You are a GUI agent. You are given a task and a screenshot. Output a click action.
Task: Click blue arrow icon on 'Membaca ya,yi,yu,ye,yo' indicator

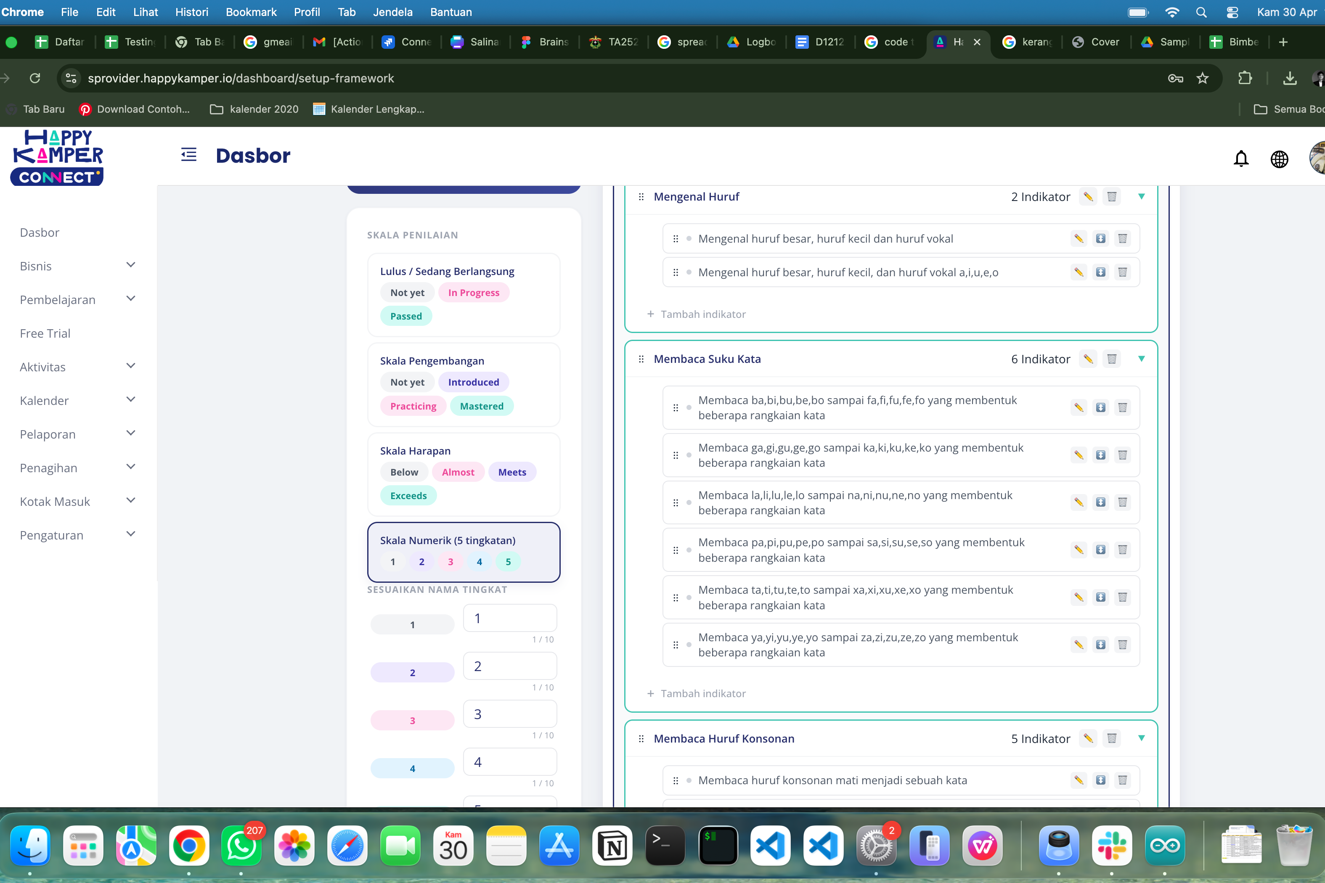(x=1100, y=645)
